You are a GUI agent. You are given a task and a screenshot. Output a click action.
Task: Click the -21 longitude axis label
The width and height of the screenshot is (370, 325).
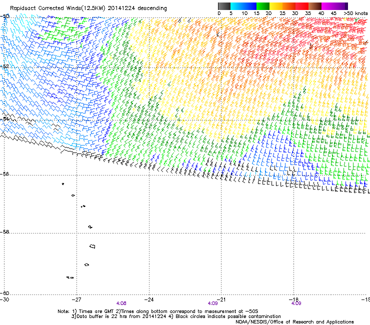(x=221, y=299)
